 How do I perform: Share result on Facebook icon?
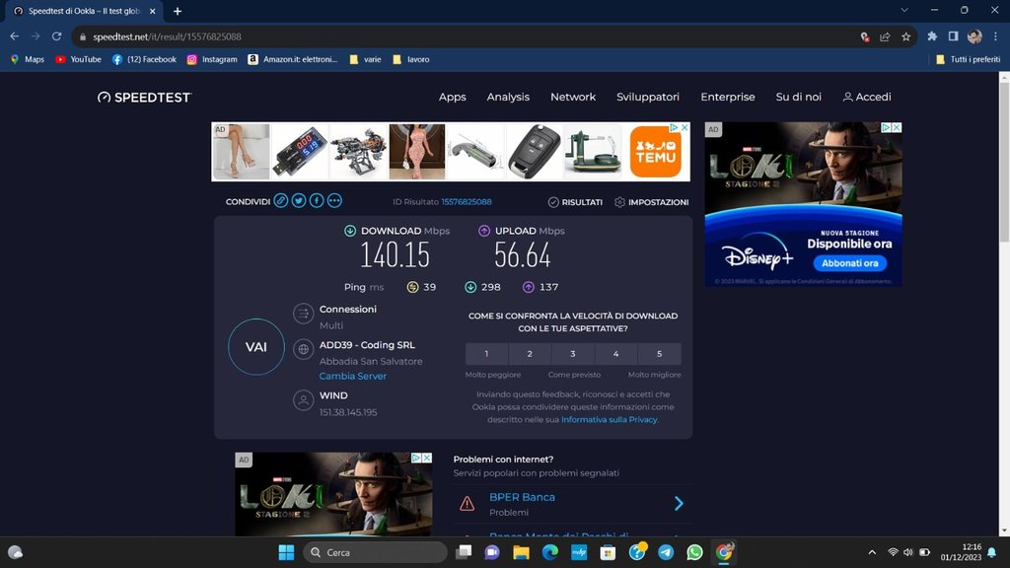click(x=317, y=201)
